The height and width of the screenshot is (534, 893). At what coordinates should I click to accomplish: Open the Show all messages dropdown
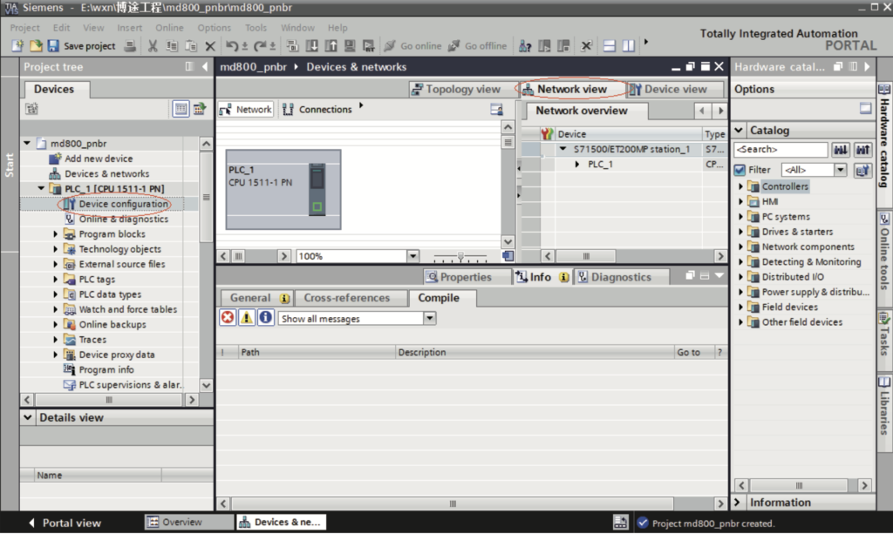[429, 319]
